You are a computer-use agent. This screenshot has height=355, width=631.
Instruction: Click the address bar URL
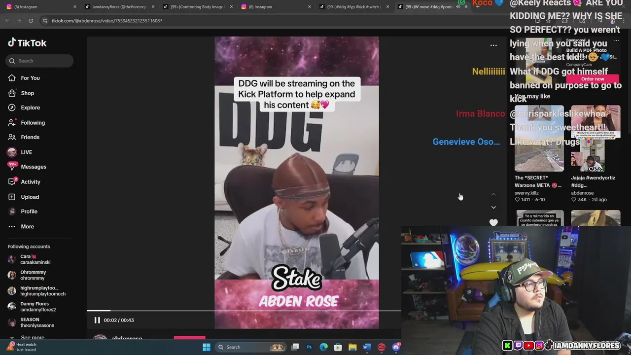click(107, 21)
